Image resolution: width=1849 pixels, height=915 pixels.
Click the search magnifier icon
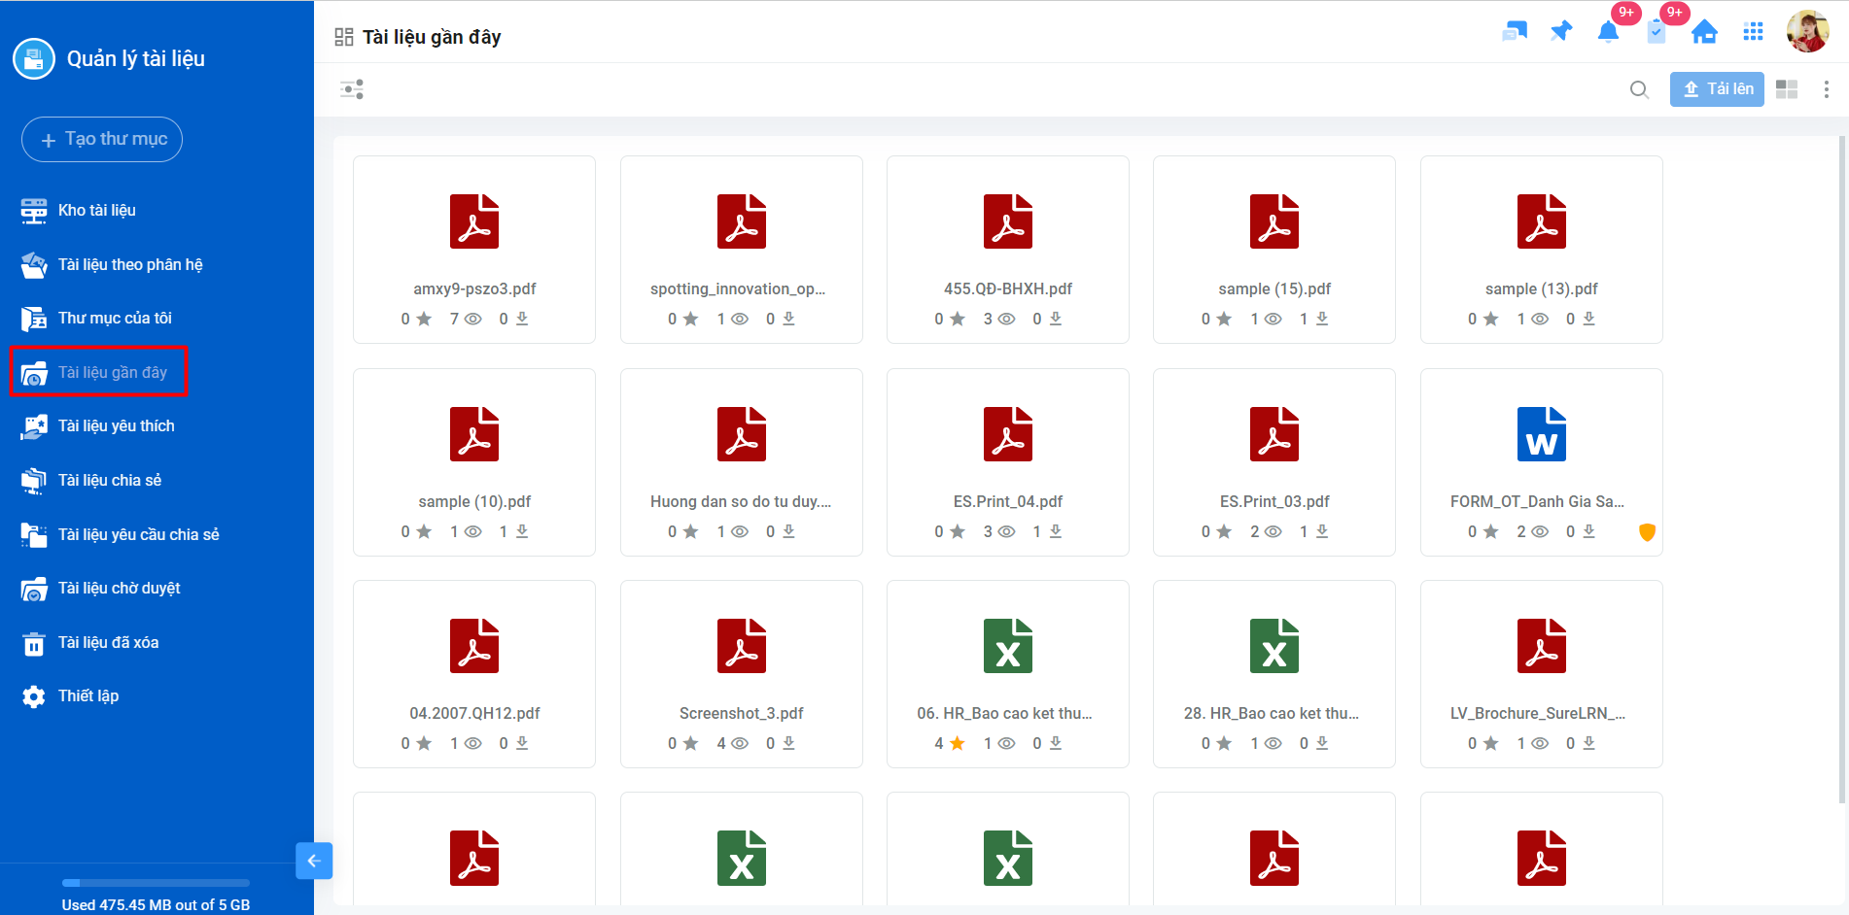(1639, 89)
